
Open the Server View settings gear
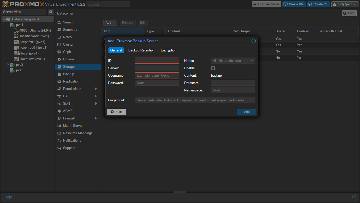point(51,12)
